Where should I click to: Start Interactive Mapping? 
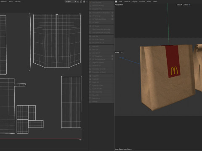[x=101, y=29]
